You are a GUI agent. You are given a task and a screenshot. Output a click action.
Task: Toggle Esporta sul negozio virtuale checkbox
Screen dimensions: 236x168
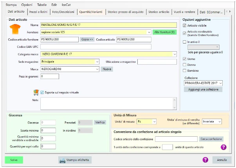coord(42,92)
